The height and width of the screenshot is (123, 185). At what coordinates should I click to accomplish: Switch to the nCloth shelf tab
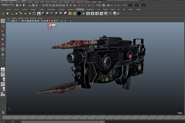coord(130,10)
